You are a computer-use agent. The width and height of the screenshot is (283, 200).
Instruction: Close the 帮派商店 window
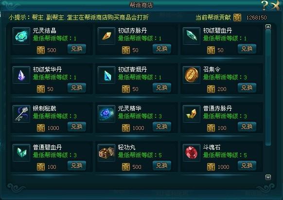(x=275, y=5)
